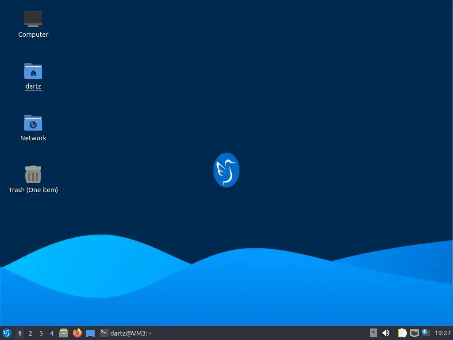453x340 pixels.
Task: Open the Lubuntu application menu
Action: tap(7, 333)
